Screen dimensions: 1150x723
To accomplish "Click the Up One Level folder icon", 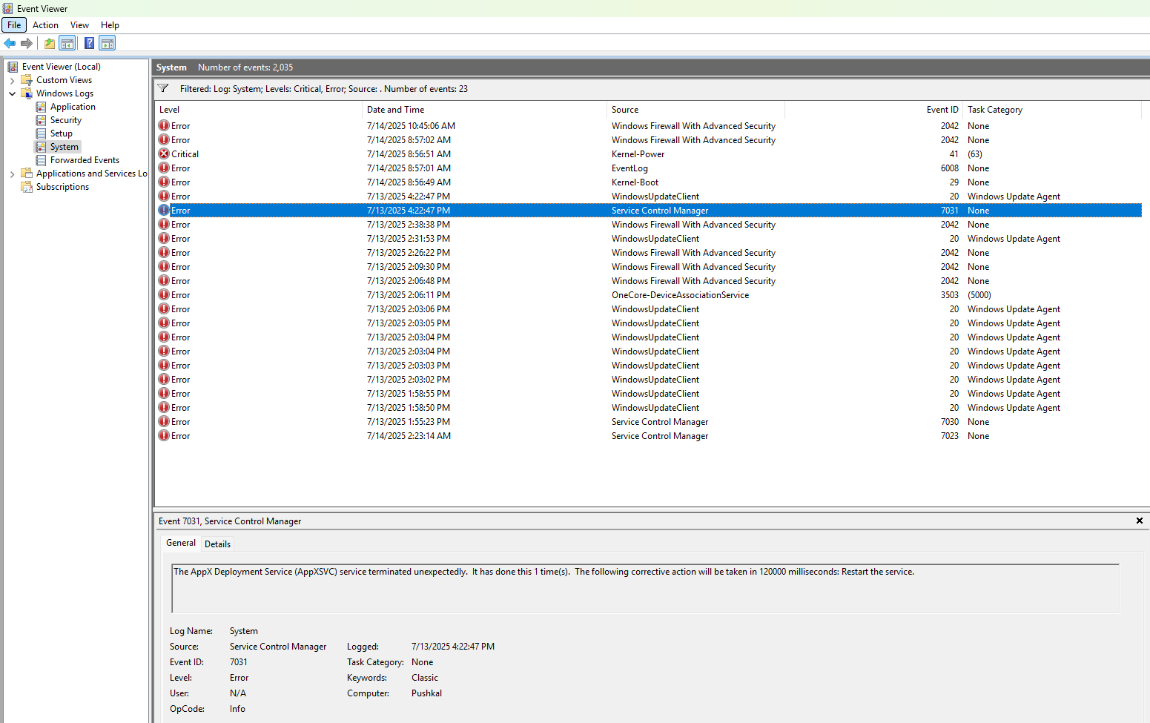I will pos(50,43).
